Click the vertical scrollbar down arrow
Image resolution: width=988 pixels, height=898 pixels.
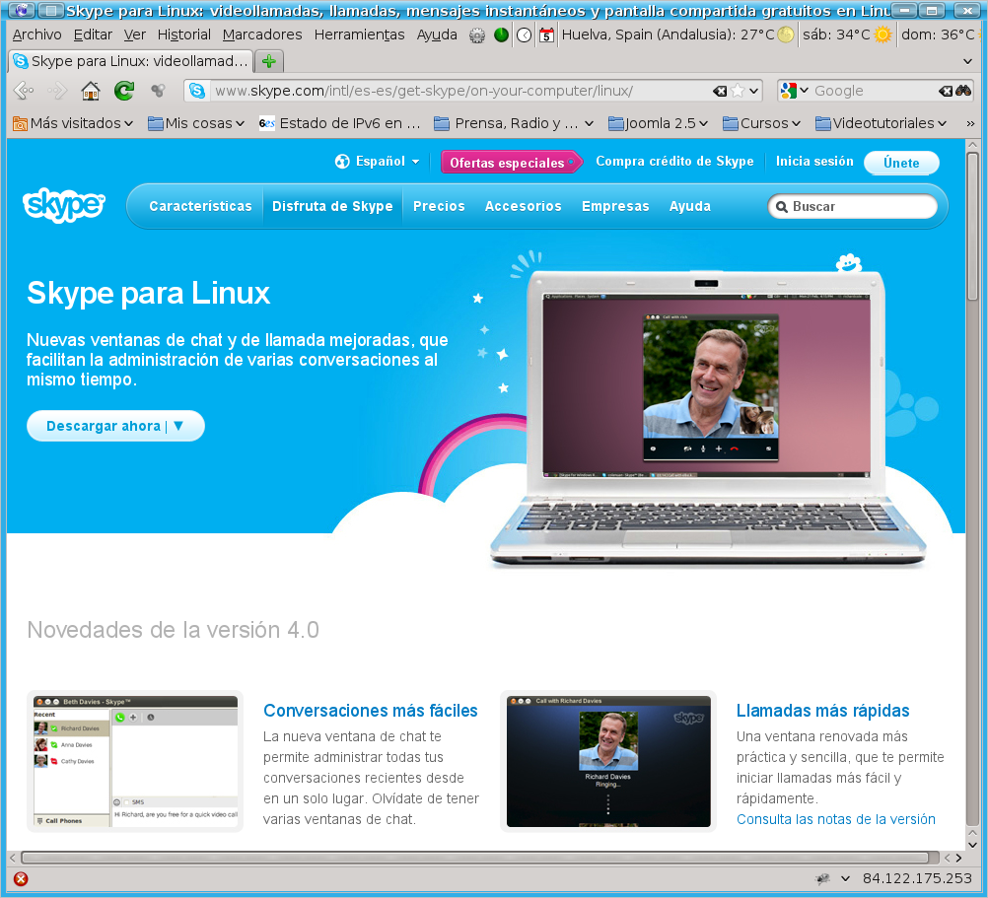(972, 845)
